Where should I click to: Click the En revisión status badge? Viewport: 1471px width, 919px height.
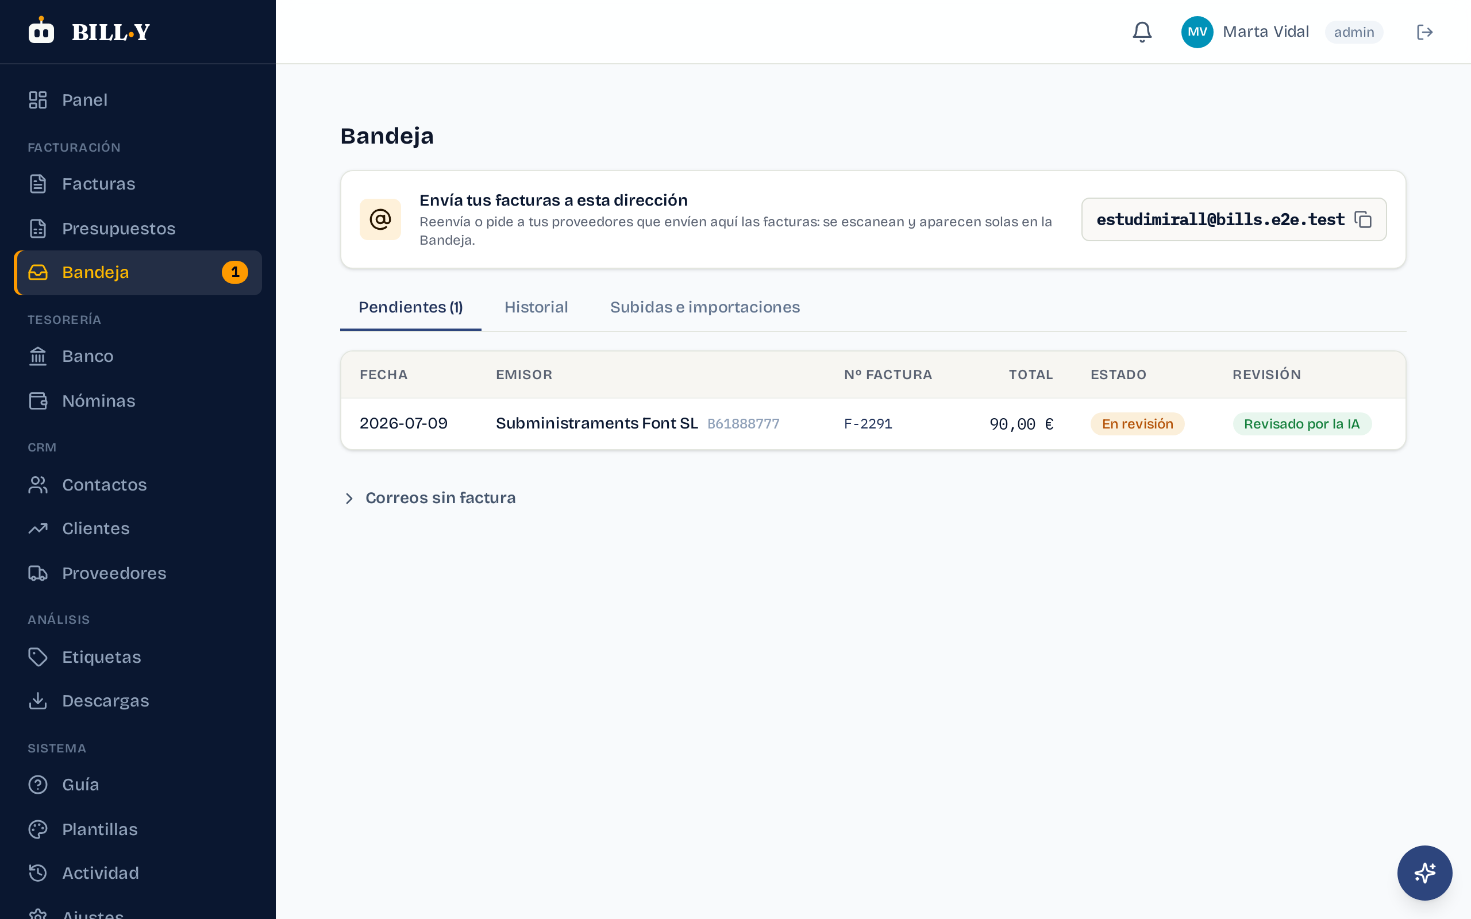tap(1137, 424)
